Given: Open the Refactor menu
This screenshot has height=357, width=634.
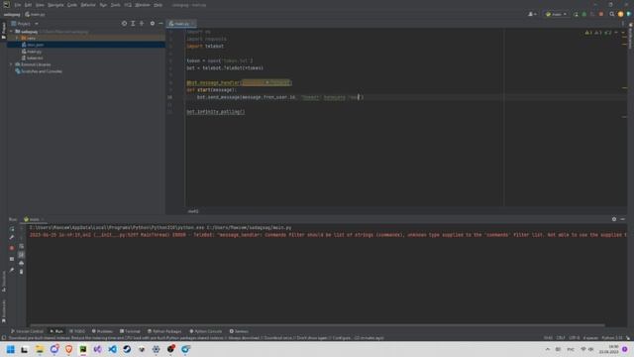Looking at the screenshot, I should [x=88, y=5].
